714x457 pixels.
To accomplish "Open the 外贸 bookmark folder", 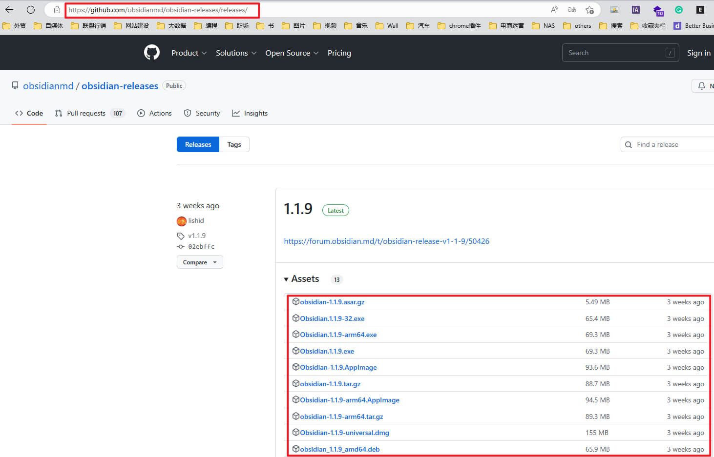I will (x=15, y=26).
